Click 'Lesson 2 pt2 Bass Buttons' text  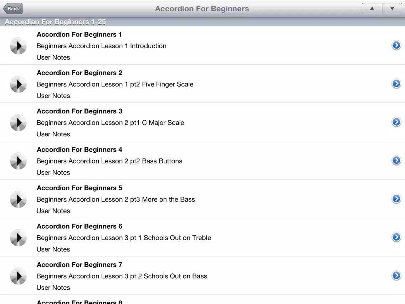point(142,161)
